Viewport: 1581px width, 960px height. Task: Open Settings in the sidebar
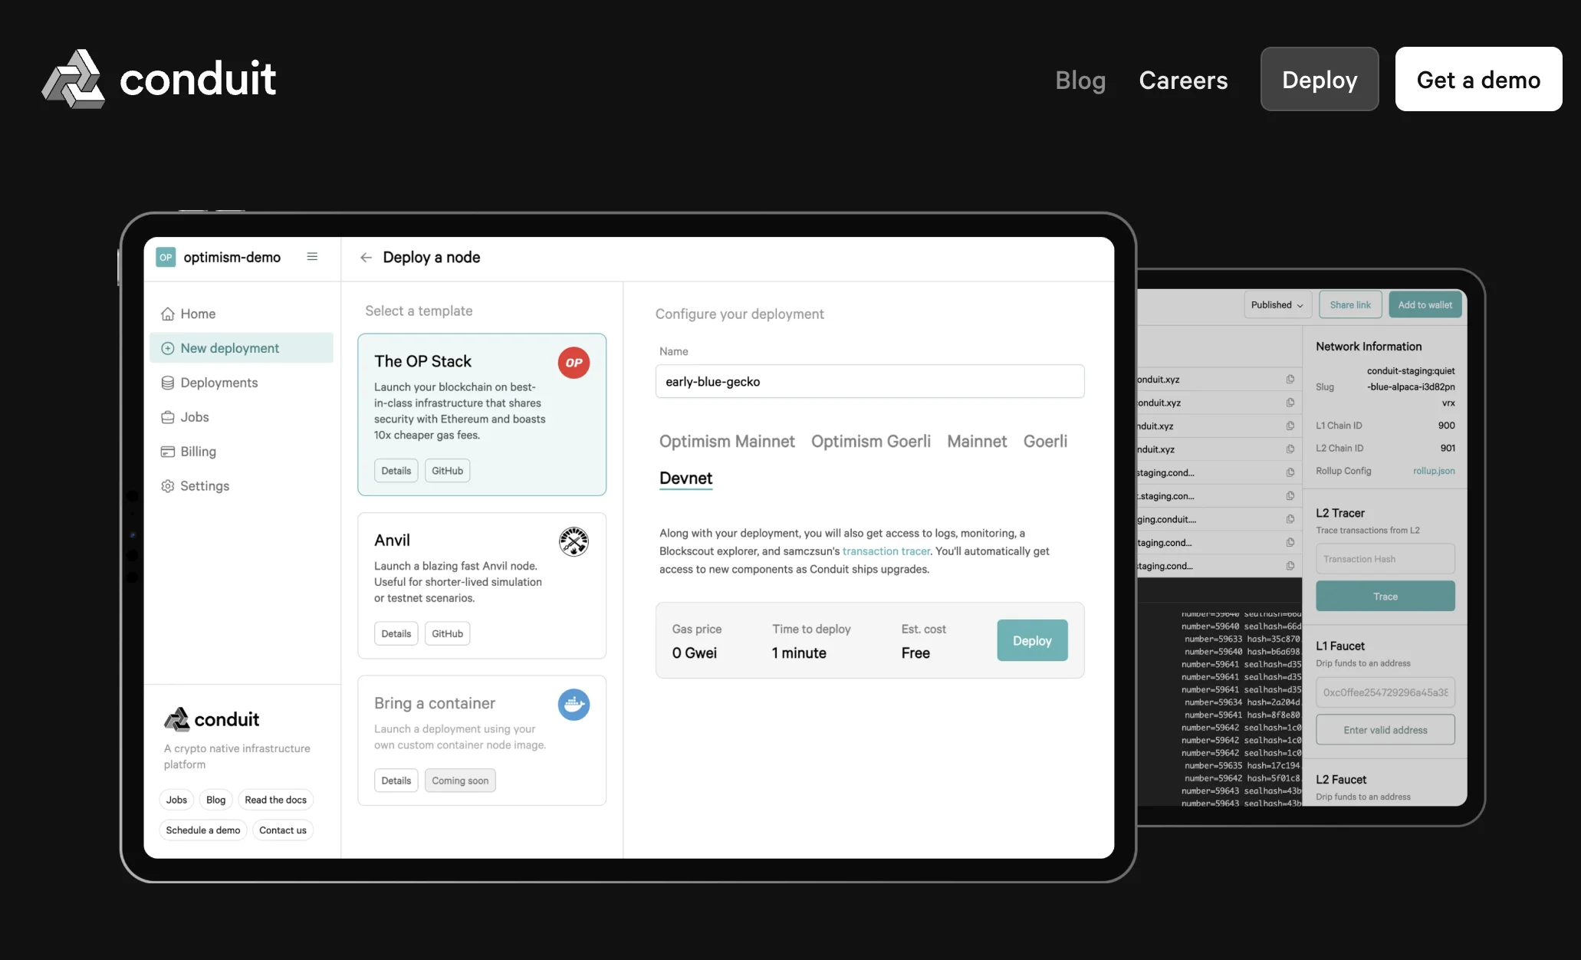click(x=242, y=486)
